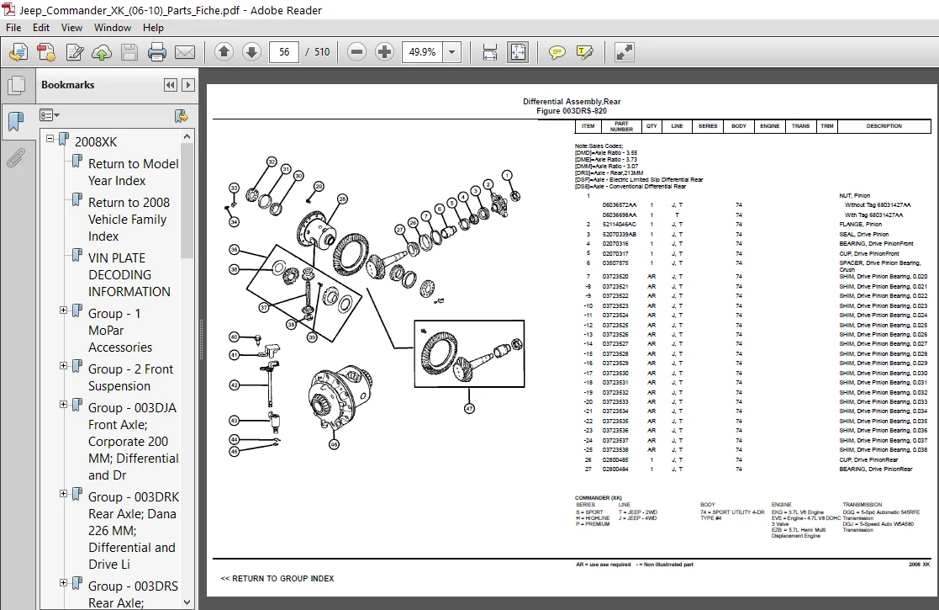This screenshot has height=610, width=939.
Task: Click the Save floppy disk icon
Action: (x=129, y=53)
